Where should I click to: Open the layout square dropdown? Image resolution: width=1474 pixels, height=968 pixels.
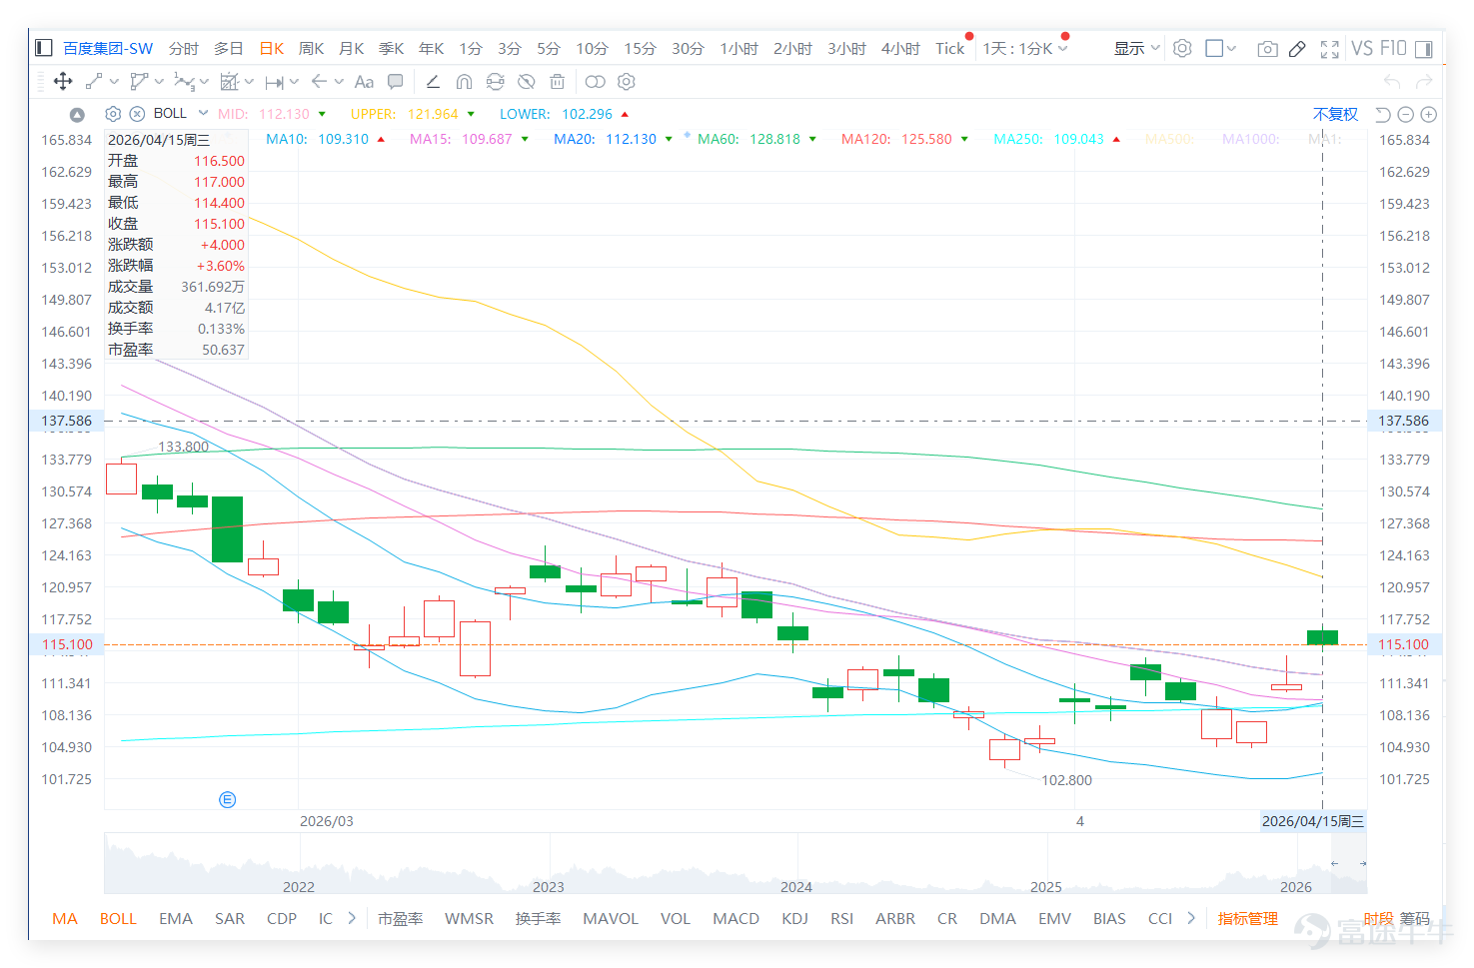tap(1221, 48)
